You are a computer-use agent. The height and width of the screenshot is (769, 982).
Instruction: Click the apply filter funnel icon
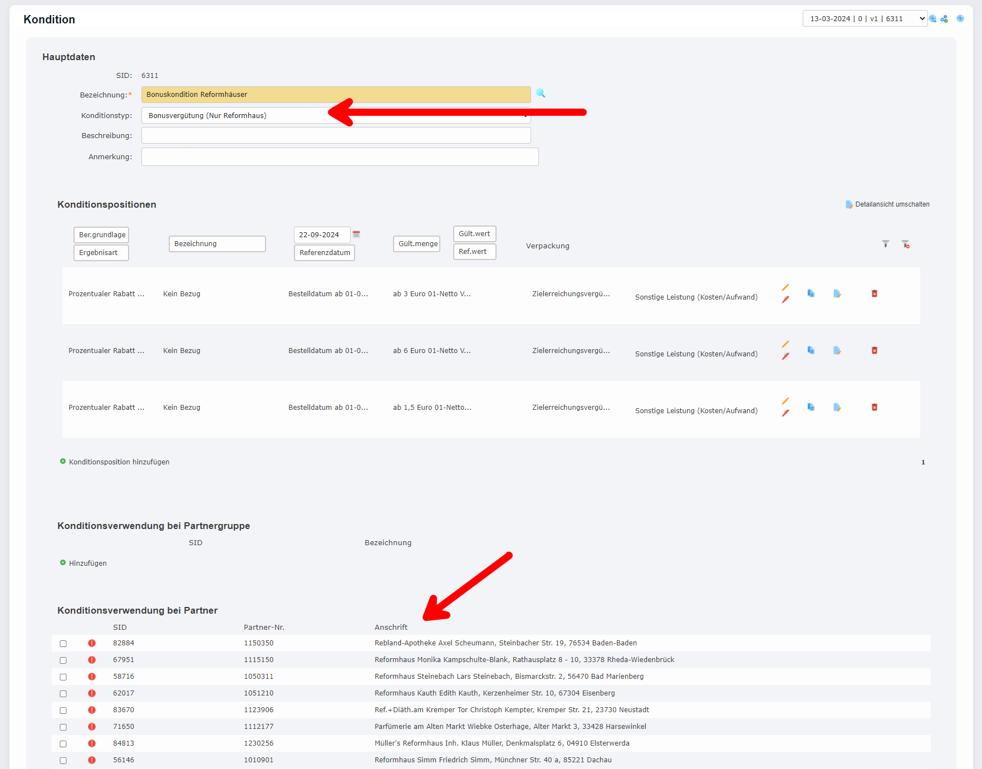pos(885,244)
